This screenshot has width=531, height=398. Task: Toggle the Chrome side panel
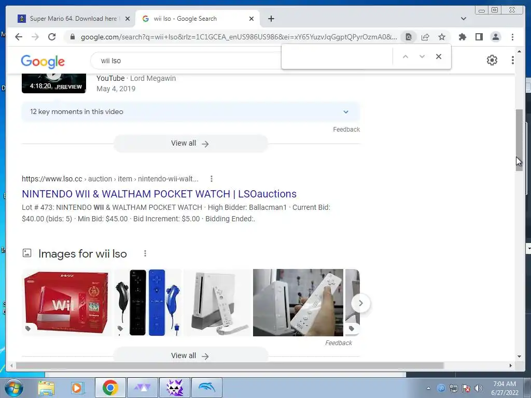[479, 37]
